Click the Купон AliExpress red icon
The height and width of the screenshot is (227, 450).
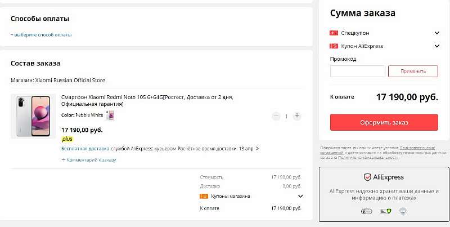click(x=334, y=46)
